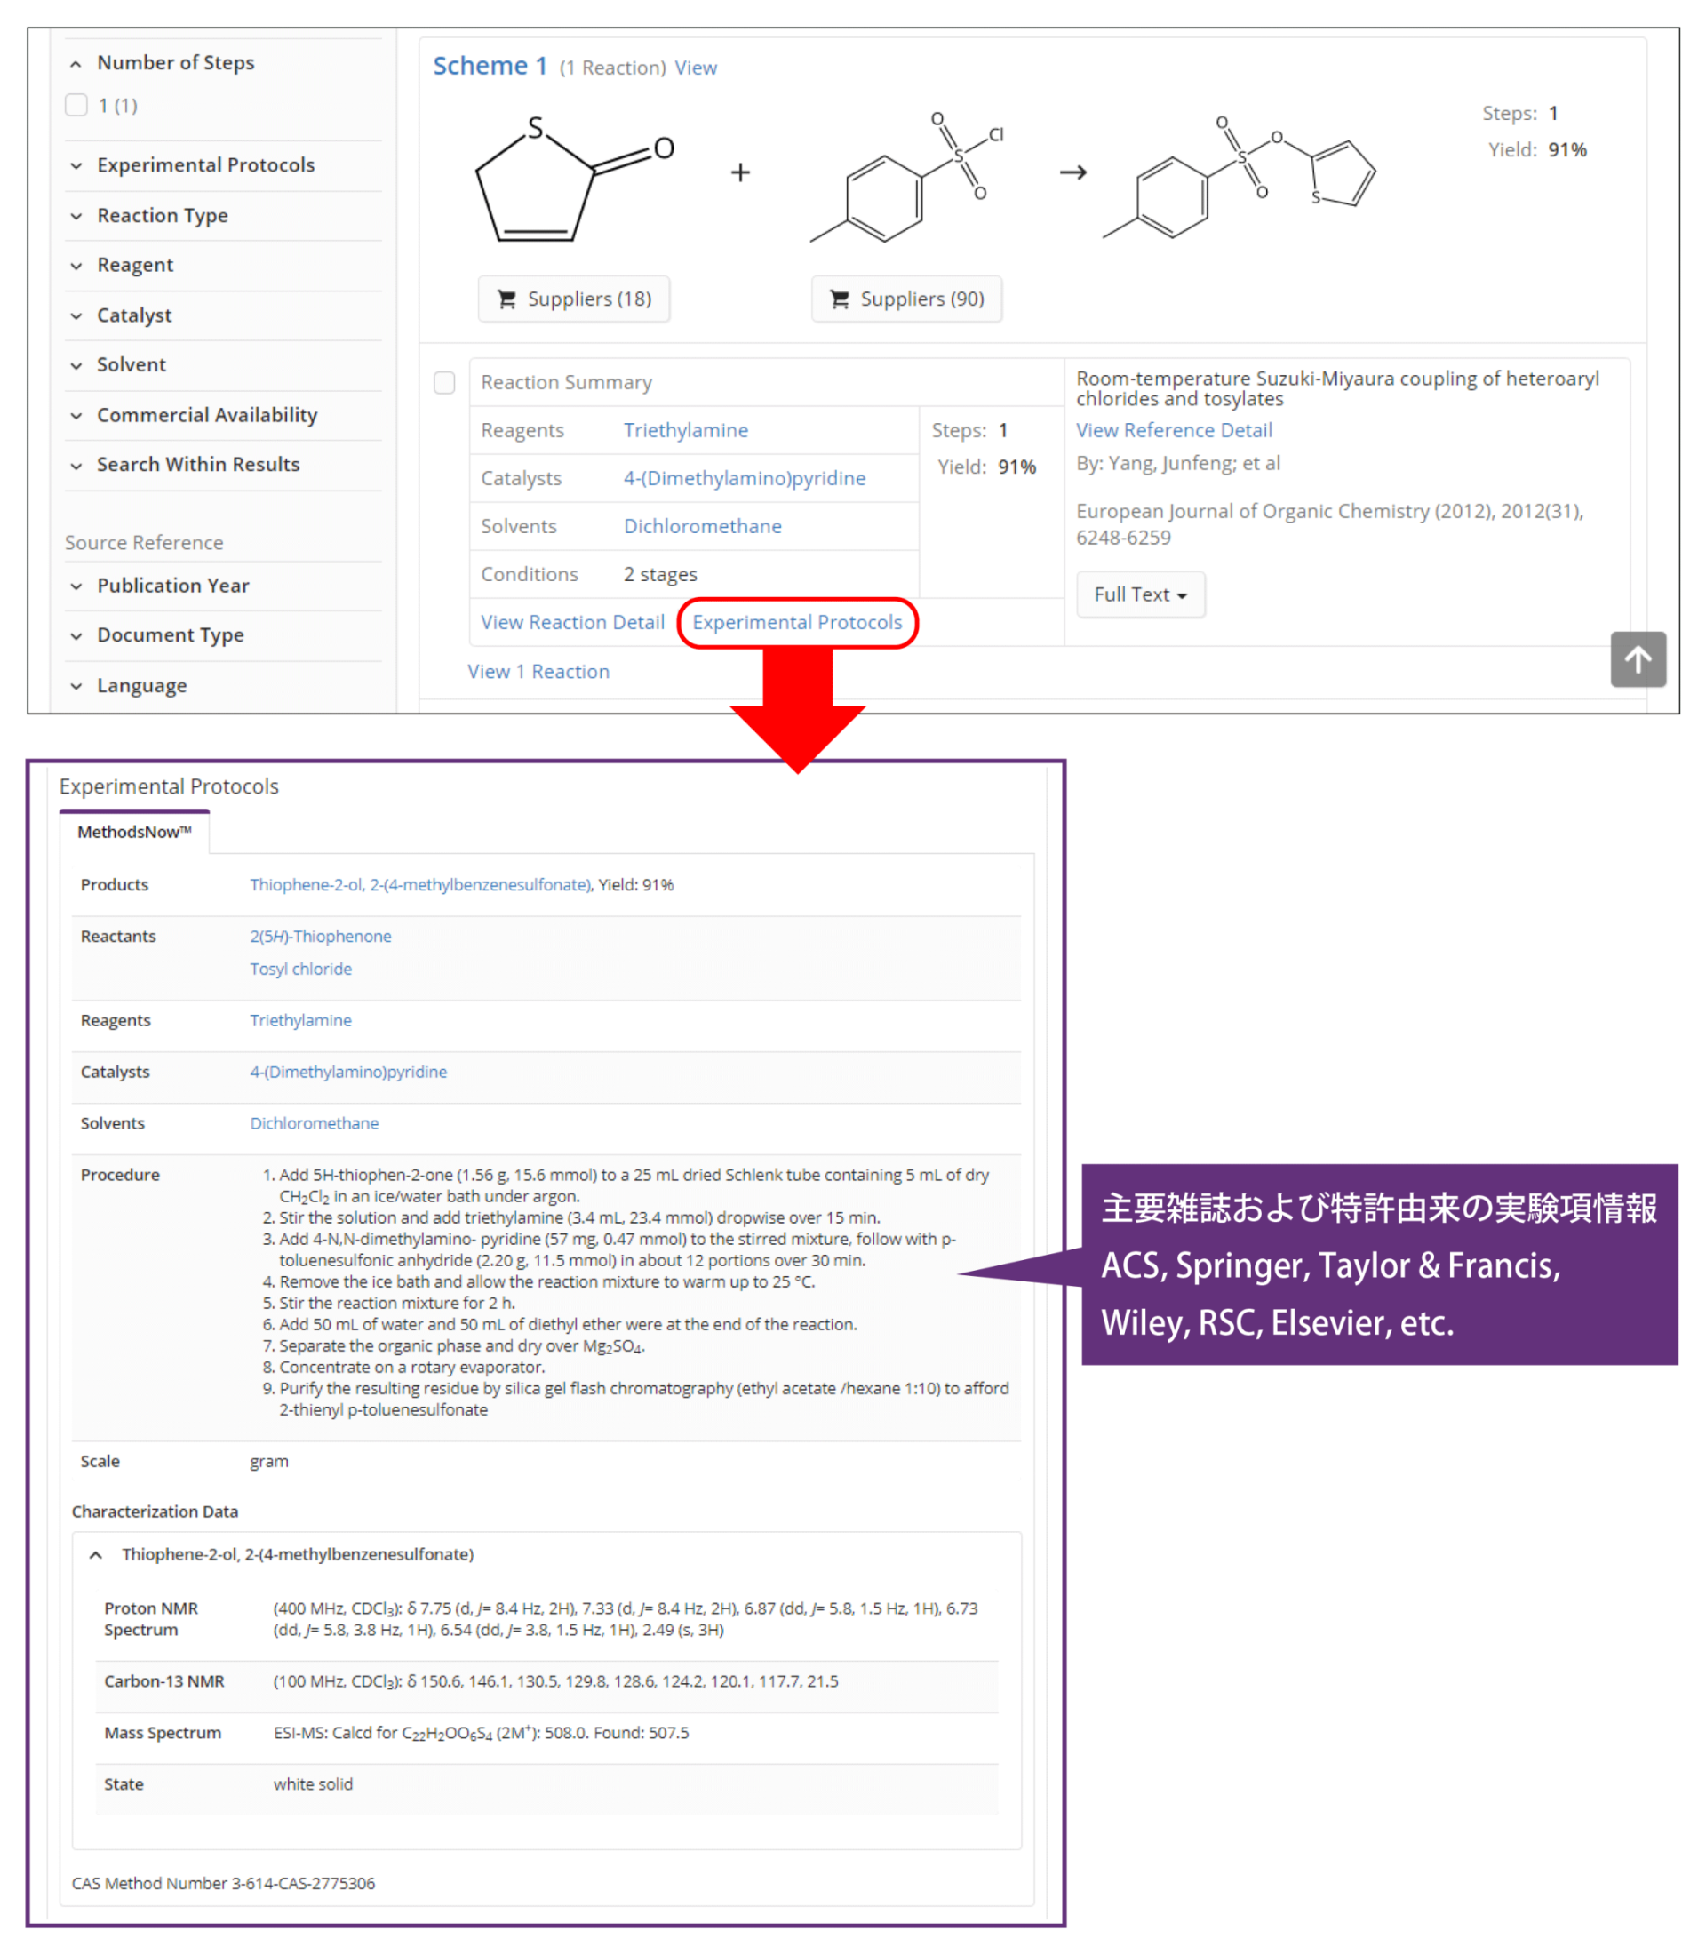Open Suppliers (90) button
This screenshot has width=1706, height=1955.
click(x=906, y=299)
